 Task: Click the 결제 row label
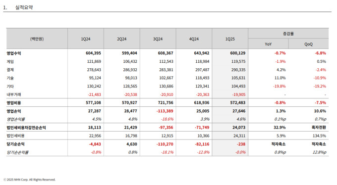[x=10, y=70]
